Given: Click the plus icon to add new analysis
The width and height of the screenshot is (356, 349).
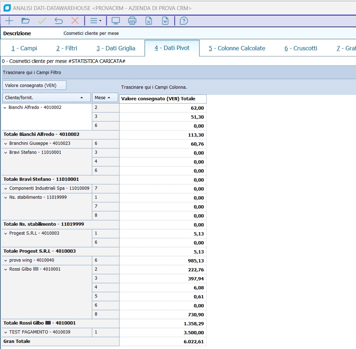Looking at the screenshot, I should [9, 21].
